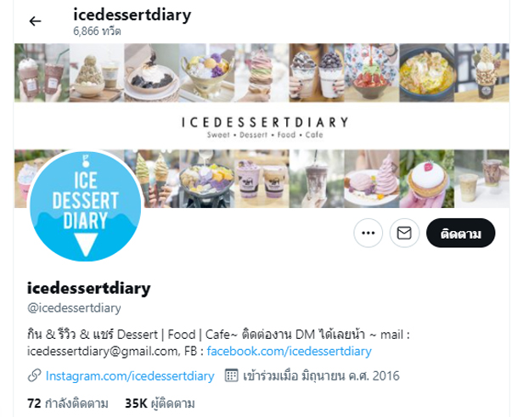This screenshot has height=417, width=523.
Task: Open the Ice Dessert Diary profile picture
Action: (86, 206)
